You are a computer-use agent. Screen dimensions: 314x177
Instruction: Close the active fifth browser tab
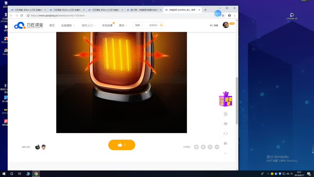tap(199, 10)
